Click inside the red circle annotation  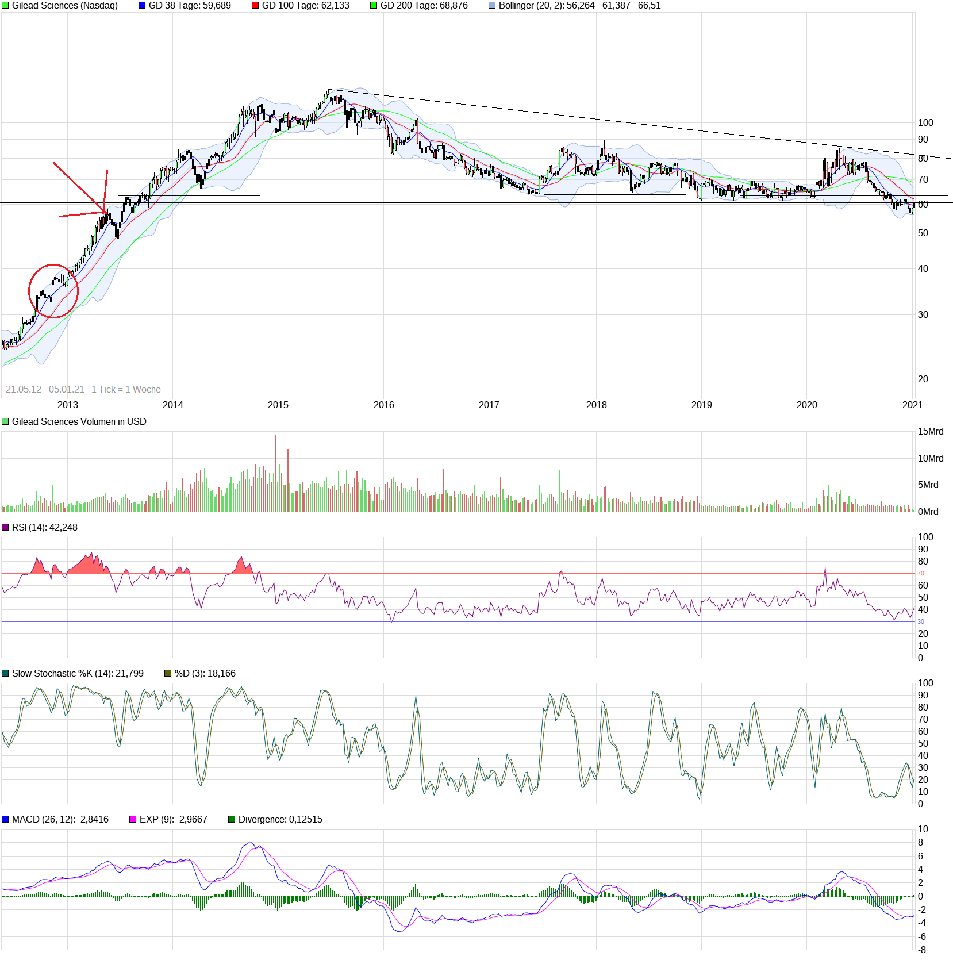point(53,291)
